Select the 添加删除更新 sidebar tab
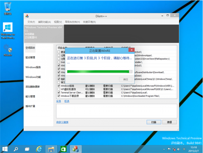The width and height of the screenshot is (203, 153). pos(33,87)
